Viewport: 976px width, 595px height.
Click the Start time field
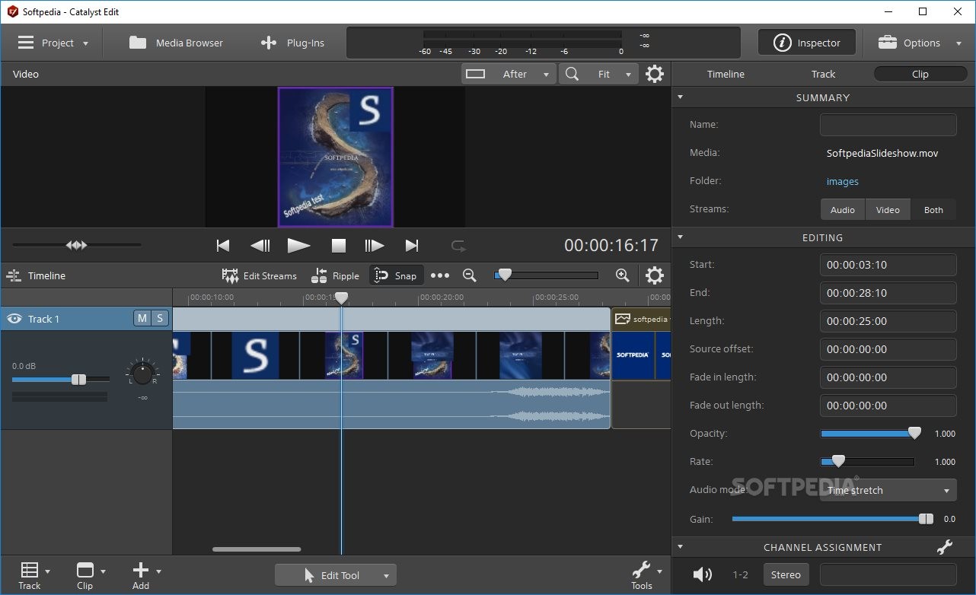coord(888,265)
